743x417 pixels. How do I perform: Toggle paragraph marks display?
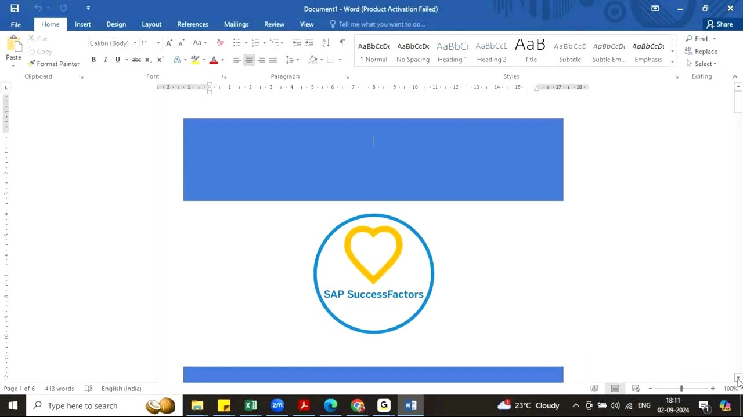(342, 43)
